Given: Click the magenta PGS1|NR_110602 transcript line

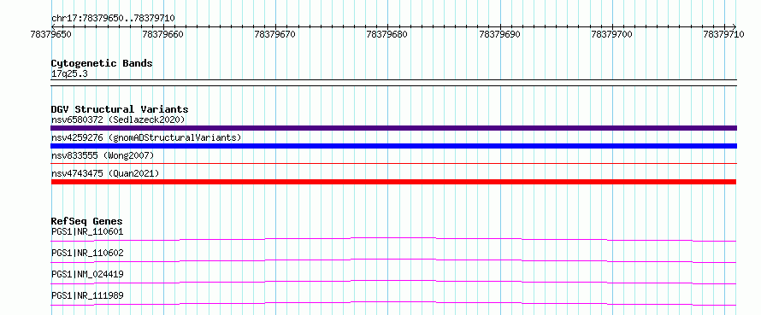Looking at the screenshot, I should 393,260.
